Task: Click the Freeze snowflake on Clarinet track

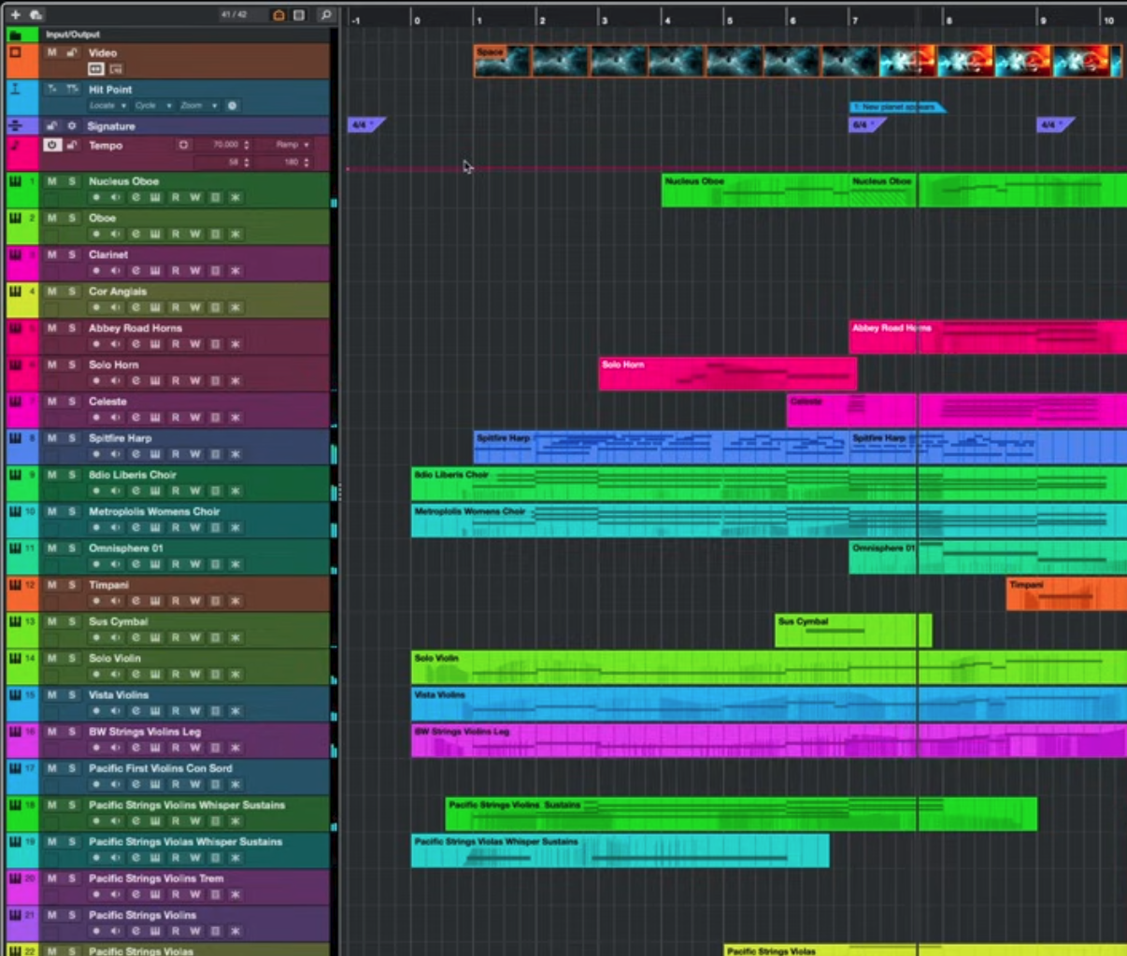Action: click(235, 271)
